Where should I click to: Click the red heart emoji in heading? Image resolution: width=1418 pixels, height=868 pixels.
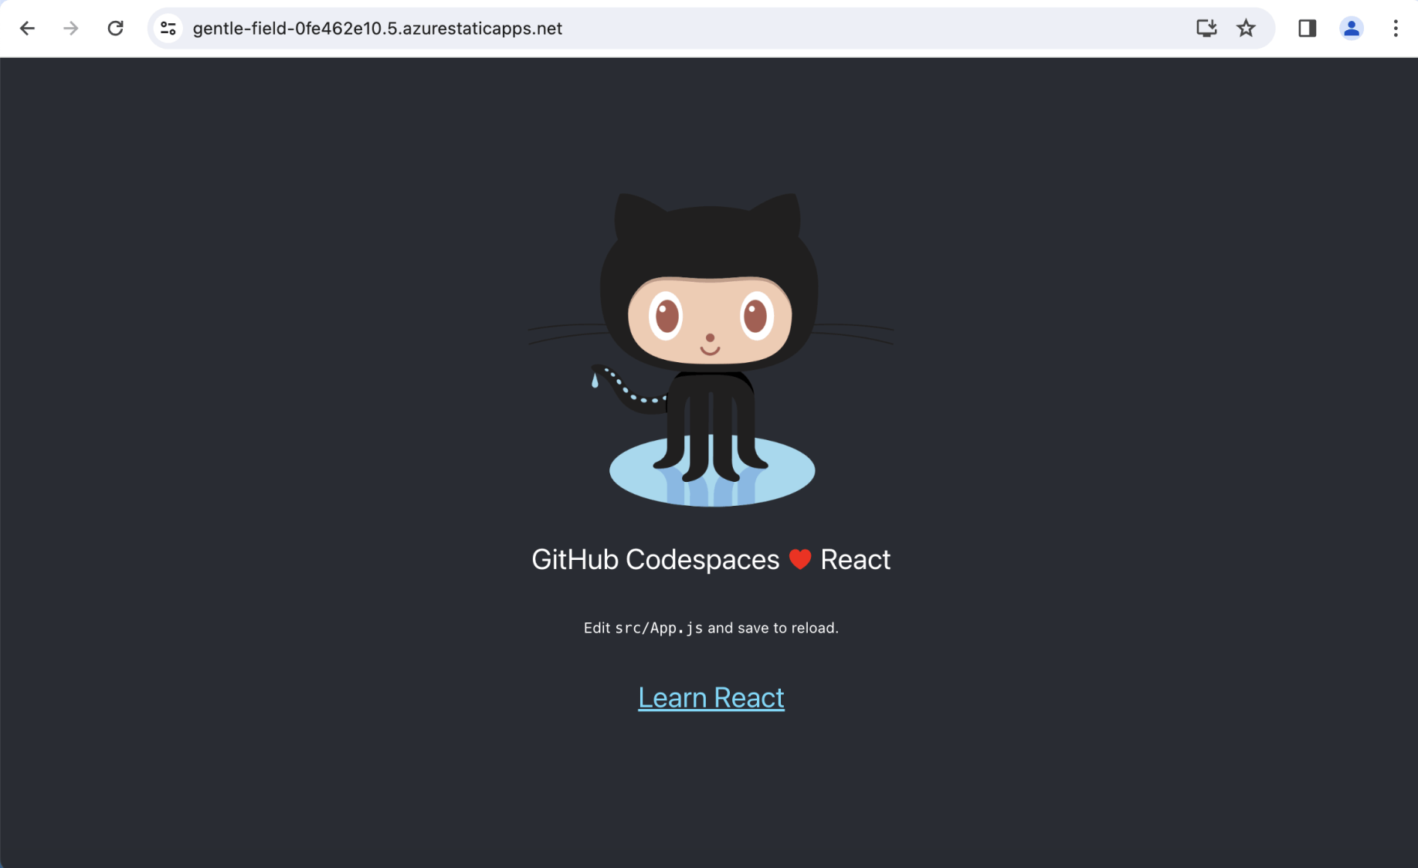point(800,559)
